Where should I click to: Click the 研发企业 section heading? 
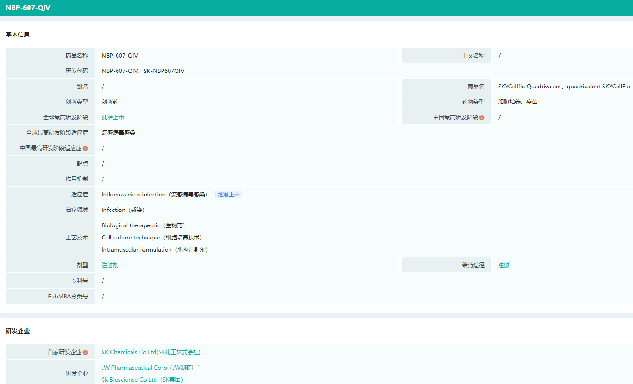[18, 331]
